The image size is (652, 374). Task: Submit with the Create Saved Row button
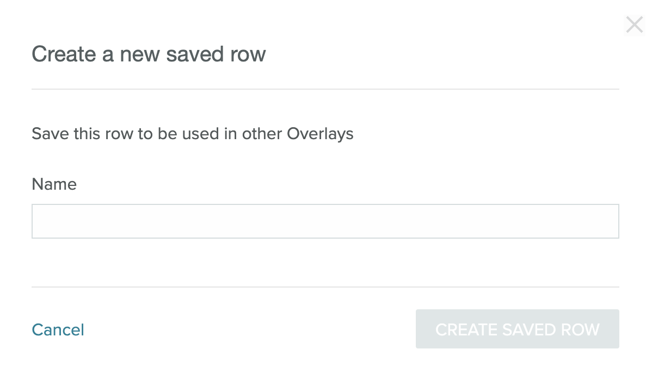pos(517,329)
